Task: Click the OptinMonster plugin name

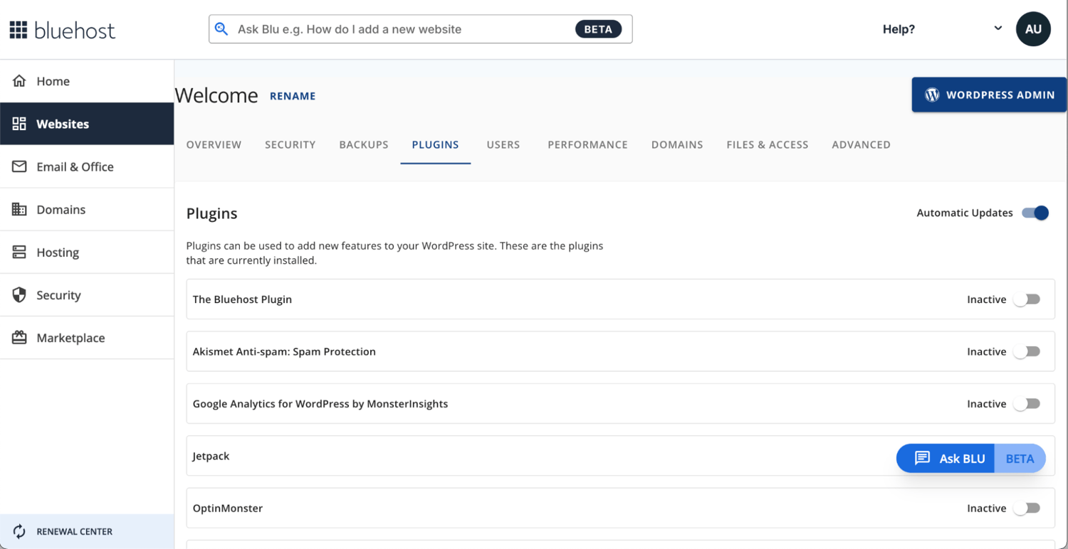Action: (228, 508)
